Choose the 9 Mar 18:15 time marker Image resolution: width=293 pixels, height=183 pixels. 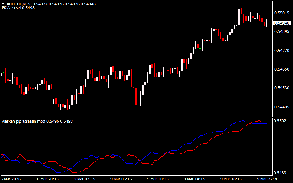tap(231, 179)
